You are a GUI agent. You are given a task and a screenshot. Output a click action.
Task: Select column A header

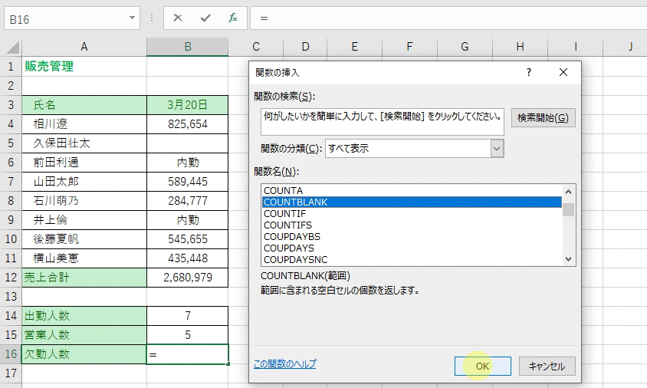pos(84,47)
